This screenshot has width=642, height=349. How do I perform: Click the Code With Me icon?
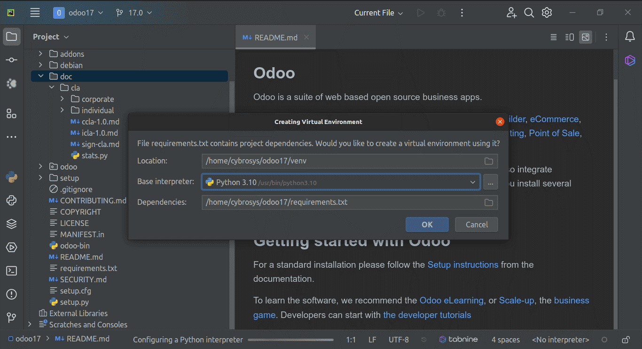511,13
